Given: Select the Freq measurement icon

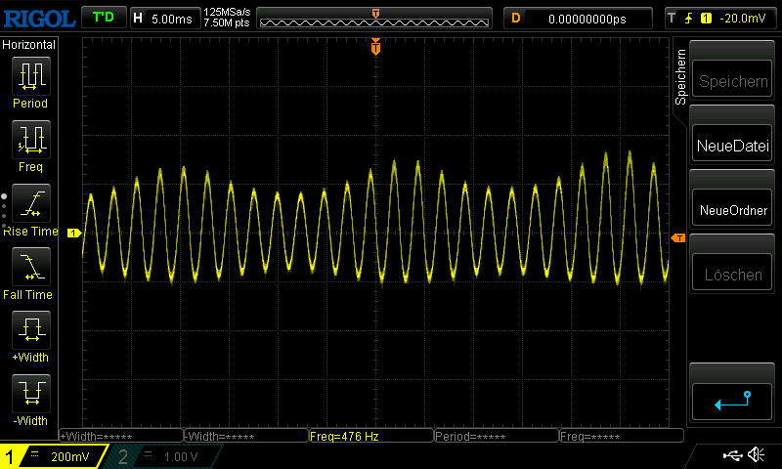Looking at the screenshot, I should [29, 146].
